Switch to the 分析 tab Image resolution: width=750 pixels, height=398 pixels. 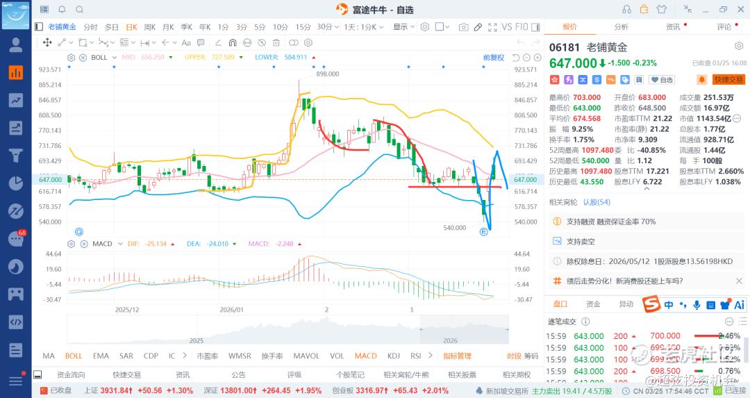tap(621, 27)
